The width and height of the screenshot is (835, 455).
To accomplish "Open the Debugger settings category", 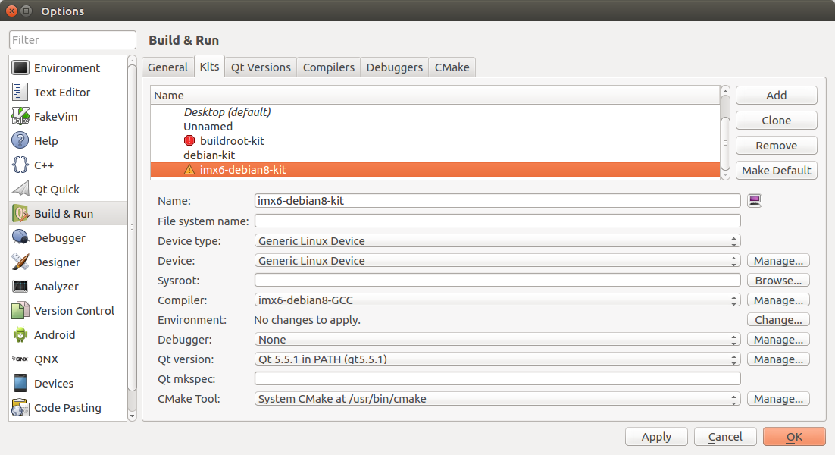I will pyautogui.click(x=59, y=238).
